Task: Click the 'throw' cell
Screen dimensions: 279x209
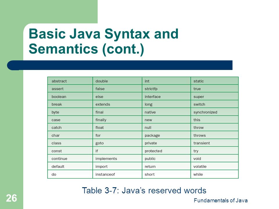Action: 214,127
